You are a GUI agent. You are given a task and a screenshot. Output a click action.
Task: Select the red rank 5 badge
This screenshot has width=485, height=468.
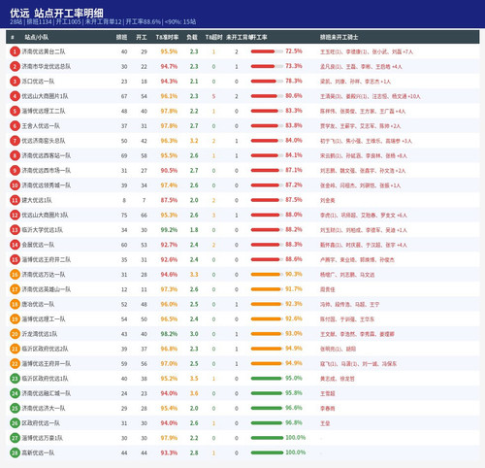point(15,111)
